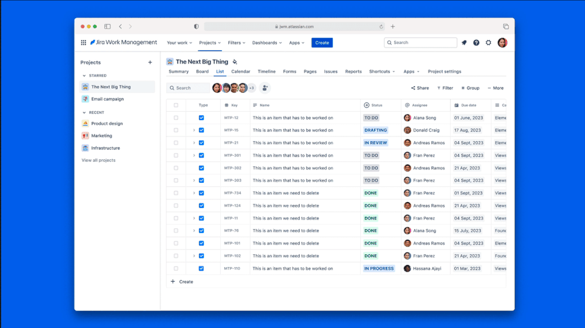Click the Safari reload page icon

(381, 26)
